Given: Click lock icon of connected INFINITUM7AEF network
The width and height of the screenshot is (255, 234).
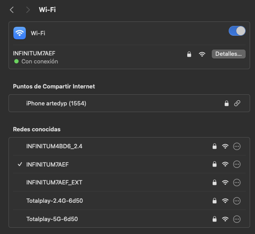Looking at the screenshot, I should 189,54.
